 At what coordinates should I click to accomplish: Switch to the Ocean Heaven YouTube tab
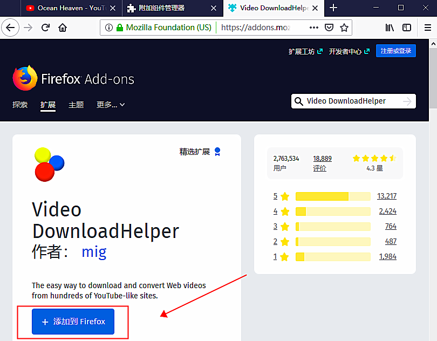71,8
